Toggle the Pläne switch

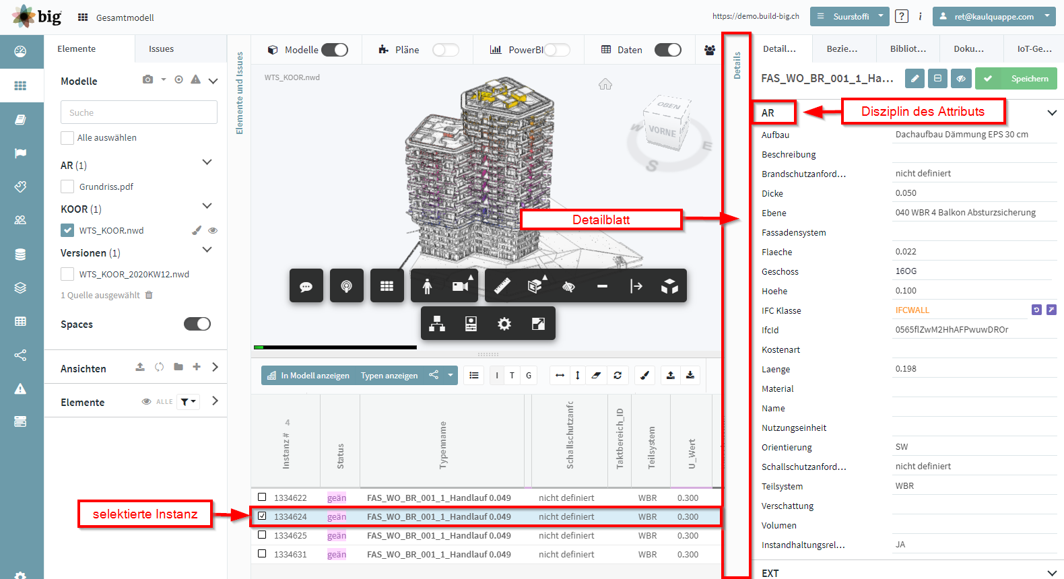pos(445,50)
